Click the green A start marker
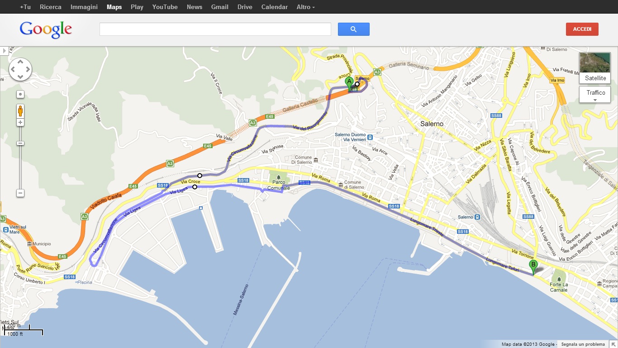This screenshot has width=618, height=348. click(349, 83)
